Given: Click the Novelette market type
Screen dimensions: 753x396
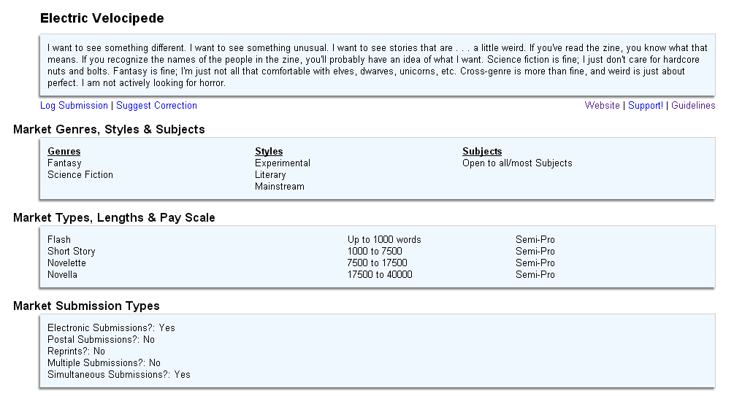Looking at the screenshot, I should [66, 263].
